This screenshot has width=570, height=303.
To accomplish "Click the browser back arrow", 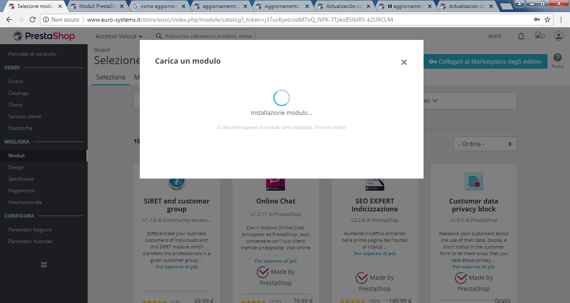I will pos(9,20).
